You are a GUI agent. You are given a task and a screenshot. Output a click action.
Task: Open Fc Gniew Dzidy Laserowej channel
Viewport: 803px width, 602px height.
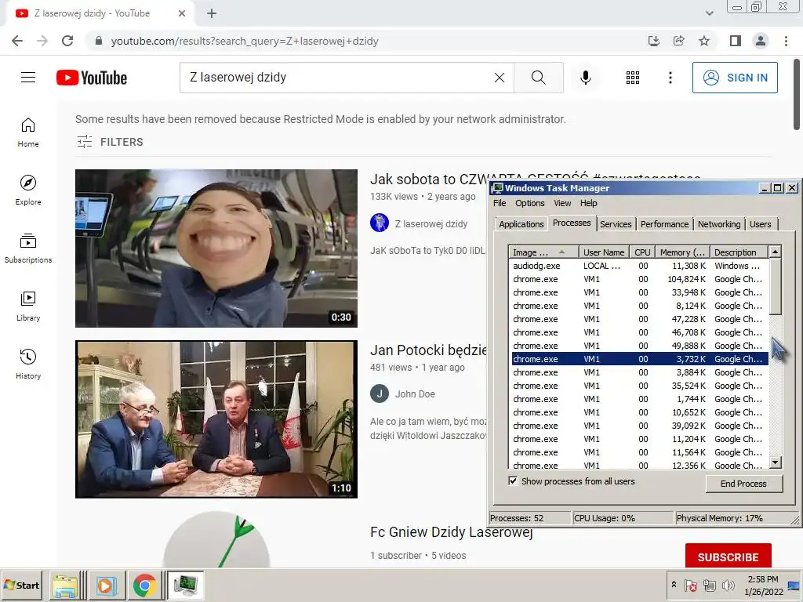click(x=451, y=532)
